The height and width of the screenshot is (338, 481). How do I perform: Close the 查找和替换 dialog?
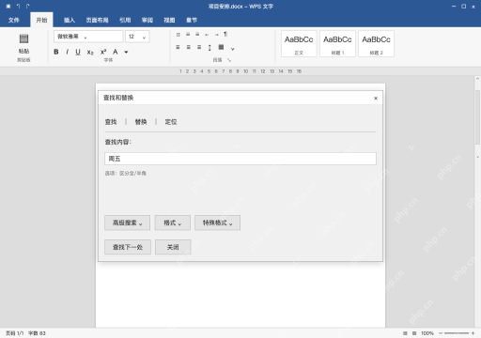tap(376, 99)
